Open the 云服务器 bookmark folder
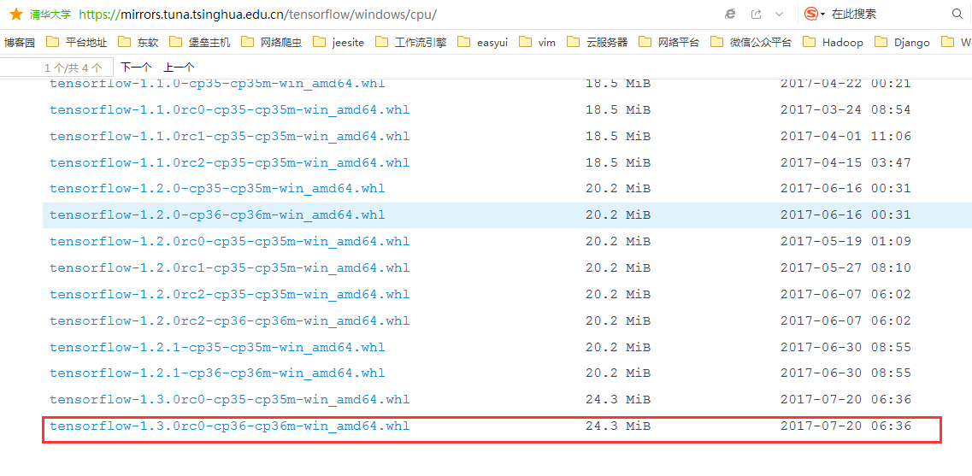The width and height of the screenshot is (972, 476). click(x=598, y=42)
